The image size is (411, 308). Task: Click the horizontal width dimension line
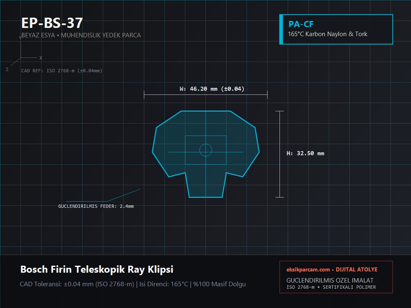[x=205, y=95]
